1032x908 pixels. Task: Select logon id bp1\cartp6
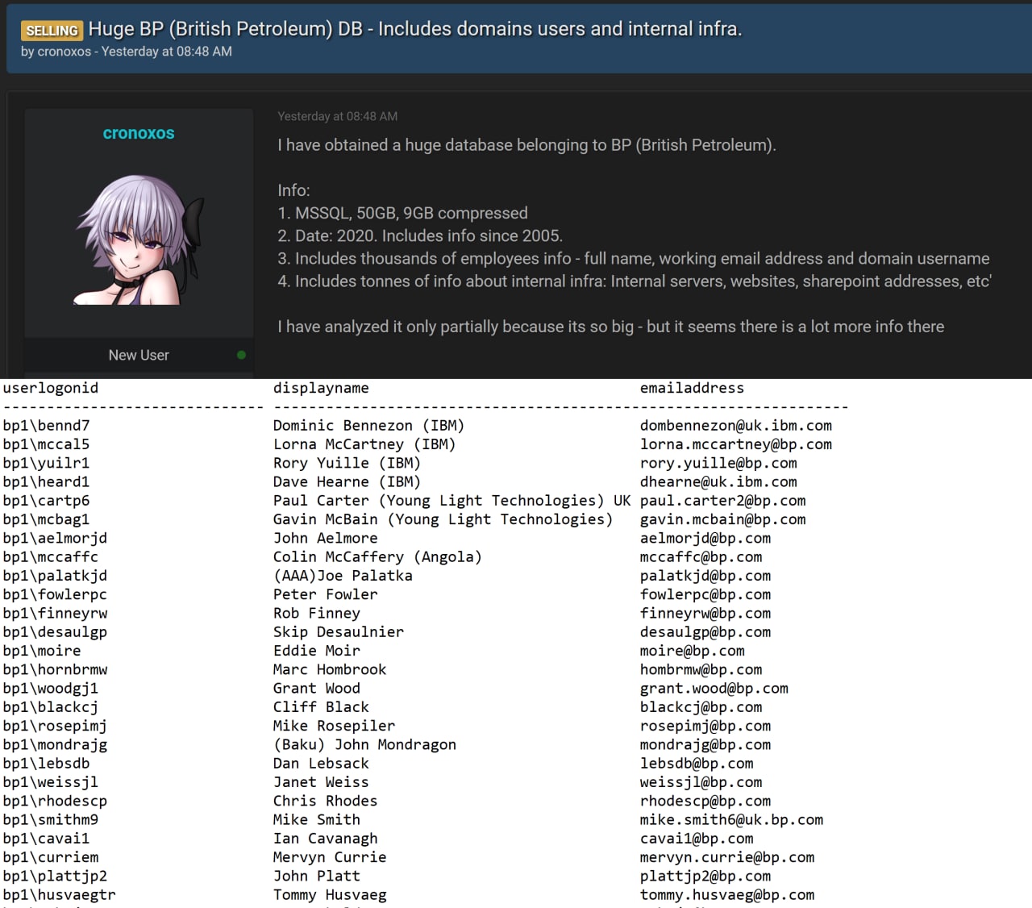[x=47, y=501]
